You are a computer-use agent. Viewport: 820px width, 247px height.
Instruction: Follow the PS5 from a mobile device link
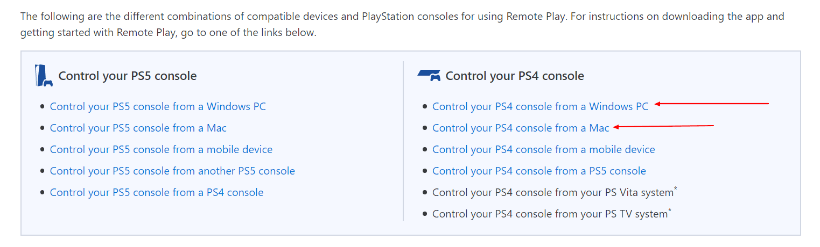point(161,149)
